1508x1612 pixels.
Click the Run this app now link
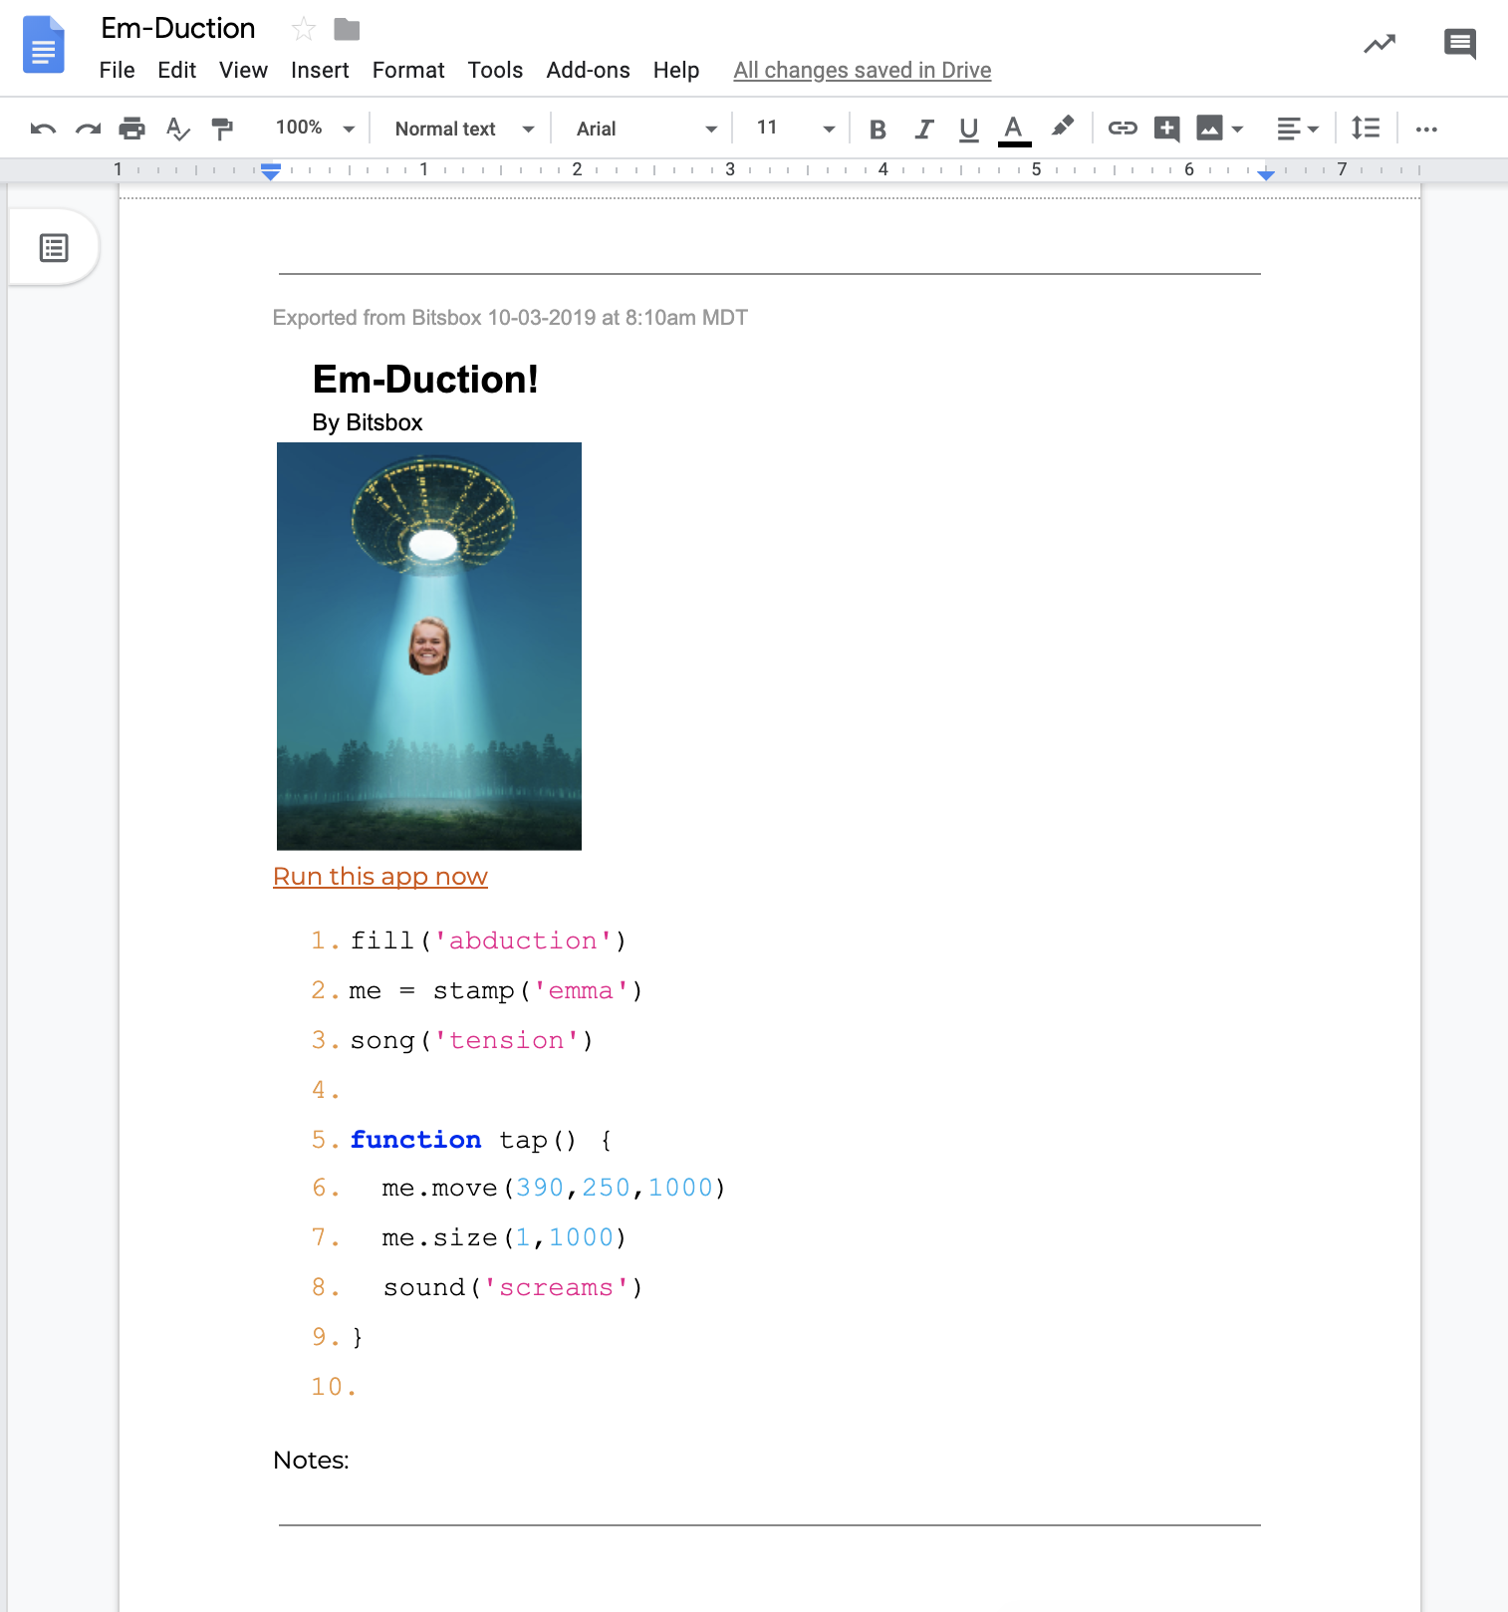pyautogui.click(x=380, y=877)
